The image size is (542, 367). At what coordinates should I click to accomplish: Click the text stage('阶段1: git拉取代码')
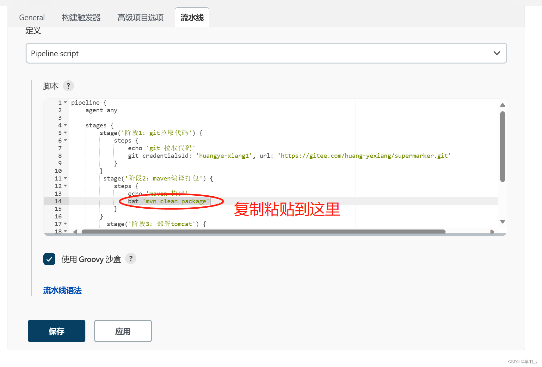[148, 133]
